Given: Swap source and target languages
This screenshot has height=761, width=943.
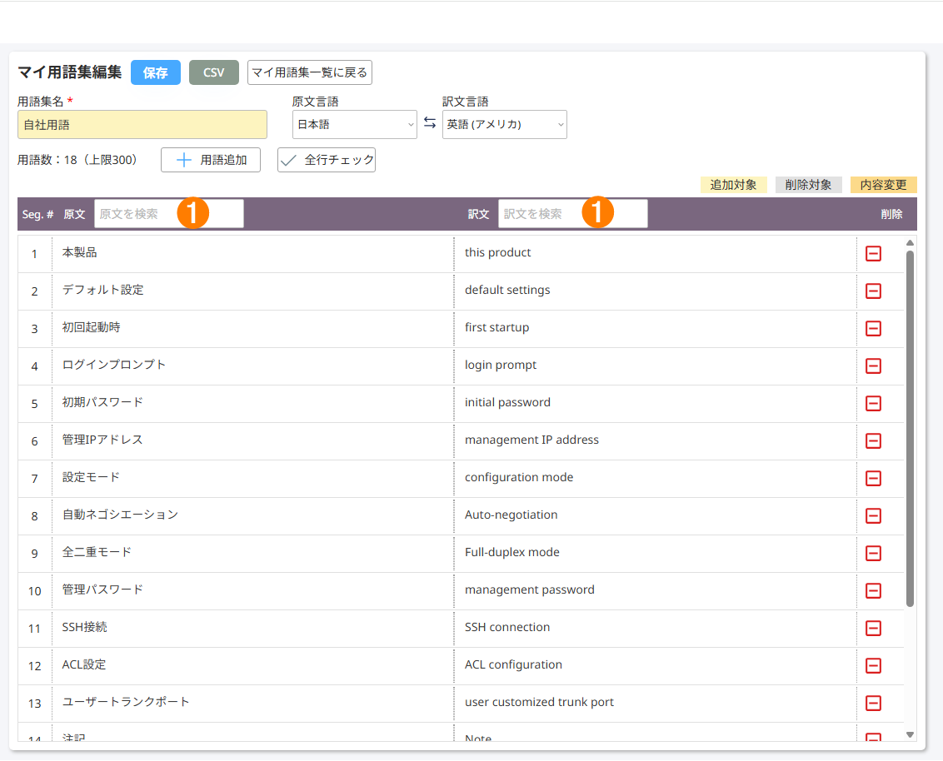Looking at the screenshot, I should coord(429,123).
